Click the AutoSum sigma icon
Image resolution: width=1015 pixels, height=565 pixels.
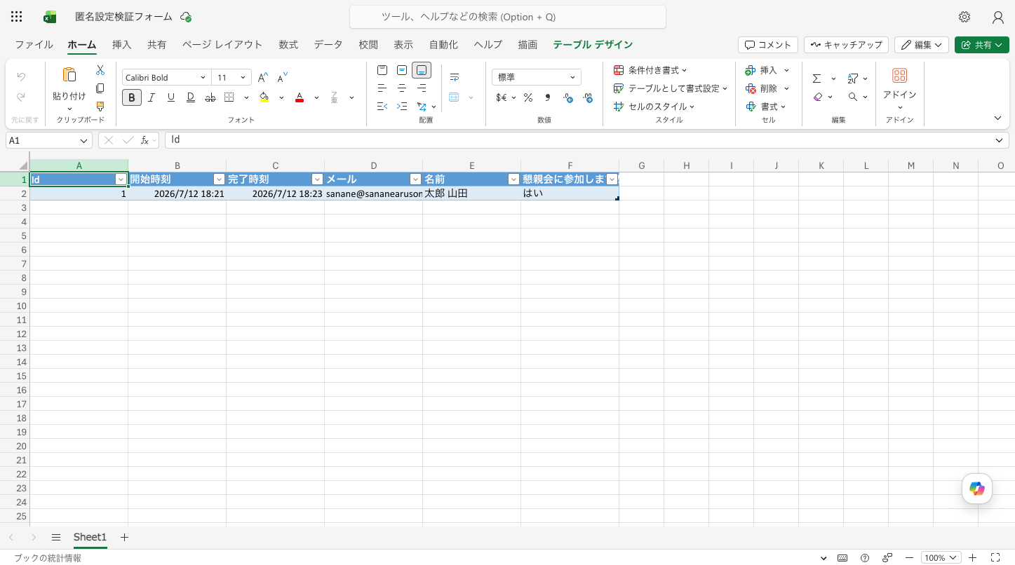[817, 79]
